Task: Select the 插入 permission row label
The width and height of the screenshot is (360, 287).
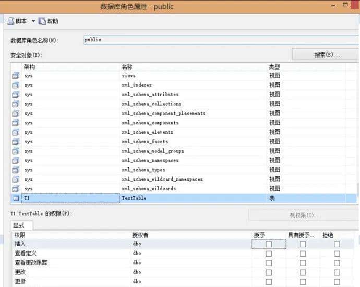Action: (20, 244)
